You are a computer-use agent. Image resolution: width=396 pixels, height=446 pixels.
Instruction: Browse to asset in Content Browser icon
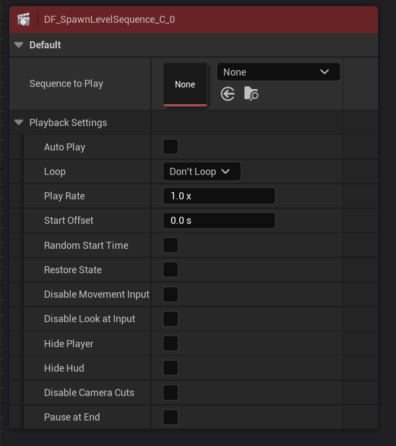point(251,94)
